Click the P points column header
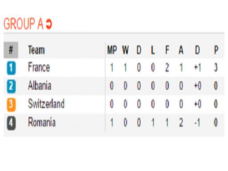228x171 pixels. pyautogui.click(x=216, y=50)
